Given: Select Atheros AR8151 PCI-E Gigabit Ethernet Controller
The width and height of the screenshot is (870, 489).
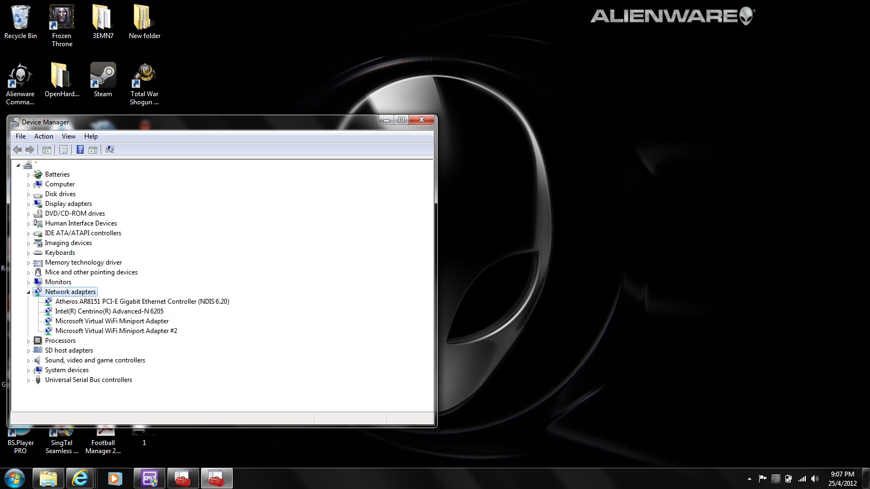Looking at the screenshot, I should [142, 302].
